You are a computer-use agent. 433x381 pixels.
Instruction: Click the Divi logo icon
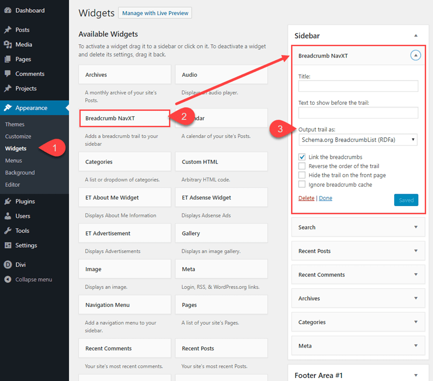[x=8, y=264]
